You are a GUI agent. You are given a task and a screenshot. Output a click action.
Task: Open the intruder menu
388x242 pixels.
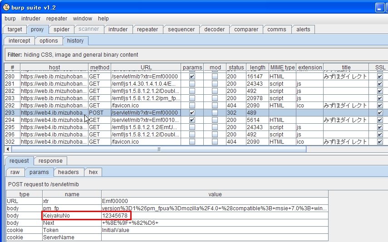(x=31, y=19)
